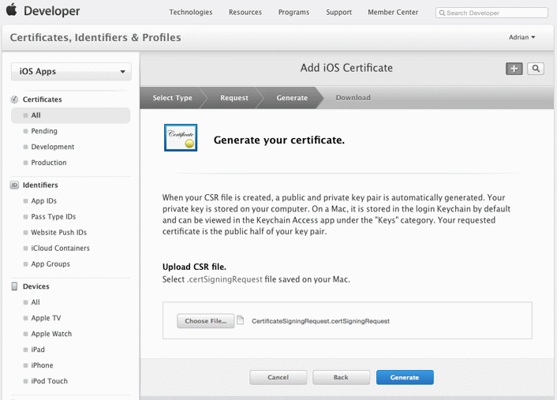Open App Groups
The image size is (557, 400).
point(50,264)
